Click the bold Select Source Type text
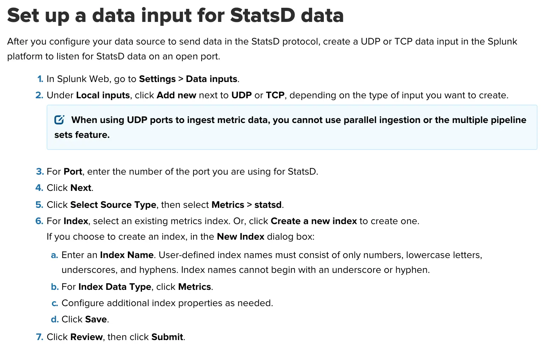Image resolution: width=546 pixels, height=345 pixels. pos(113,205)
